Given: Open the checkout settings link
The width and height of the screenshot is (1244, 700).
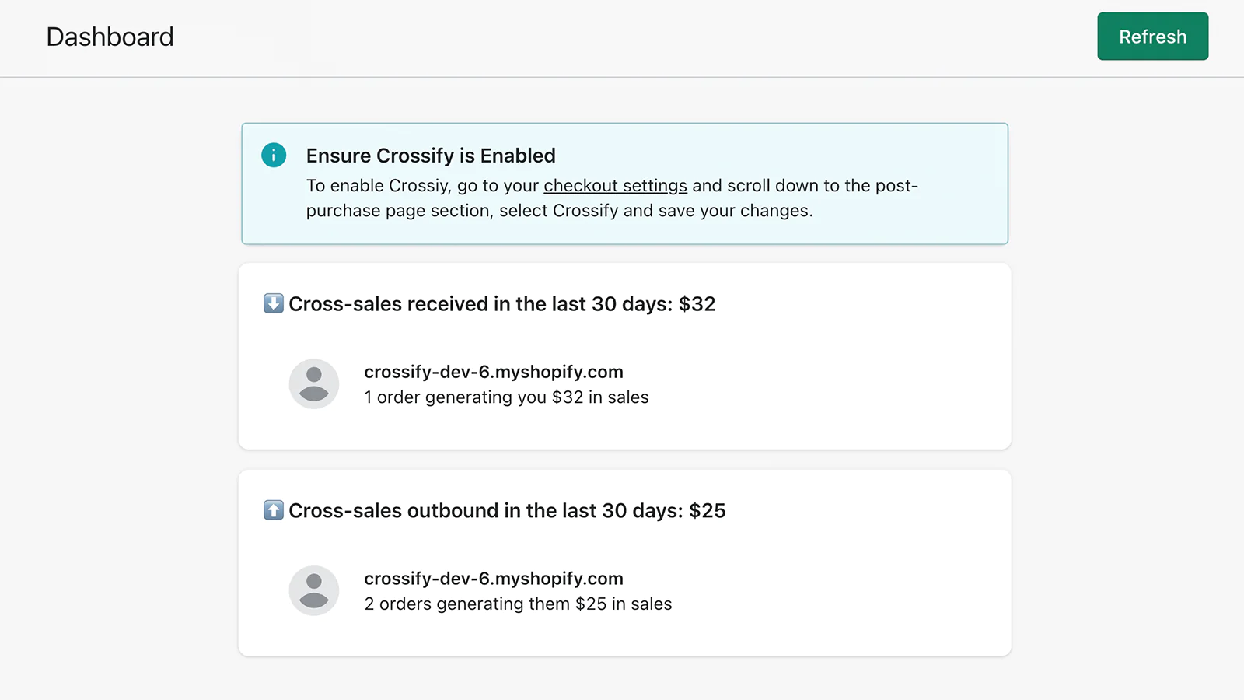Looking at the screenshot, I should (x=615, y=186).
